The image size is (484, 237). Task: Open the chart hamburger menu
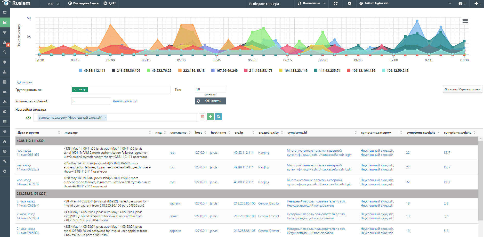(x=465, y=21)
